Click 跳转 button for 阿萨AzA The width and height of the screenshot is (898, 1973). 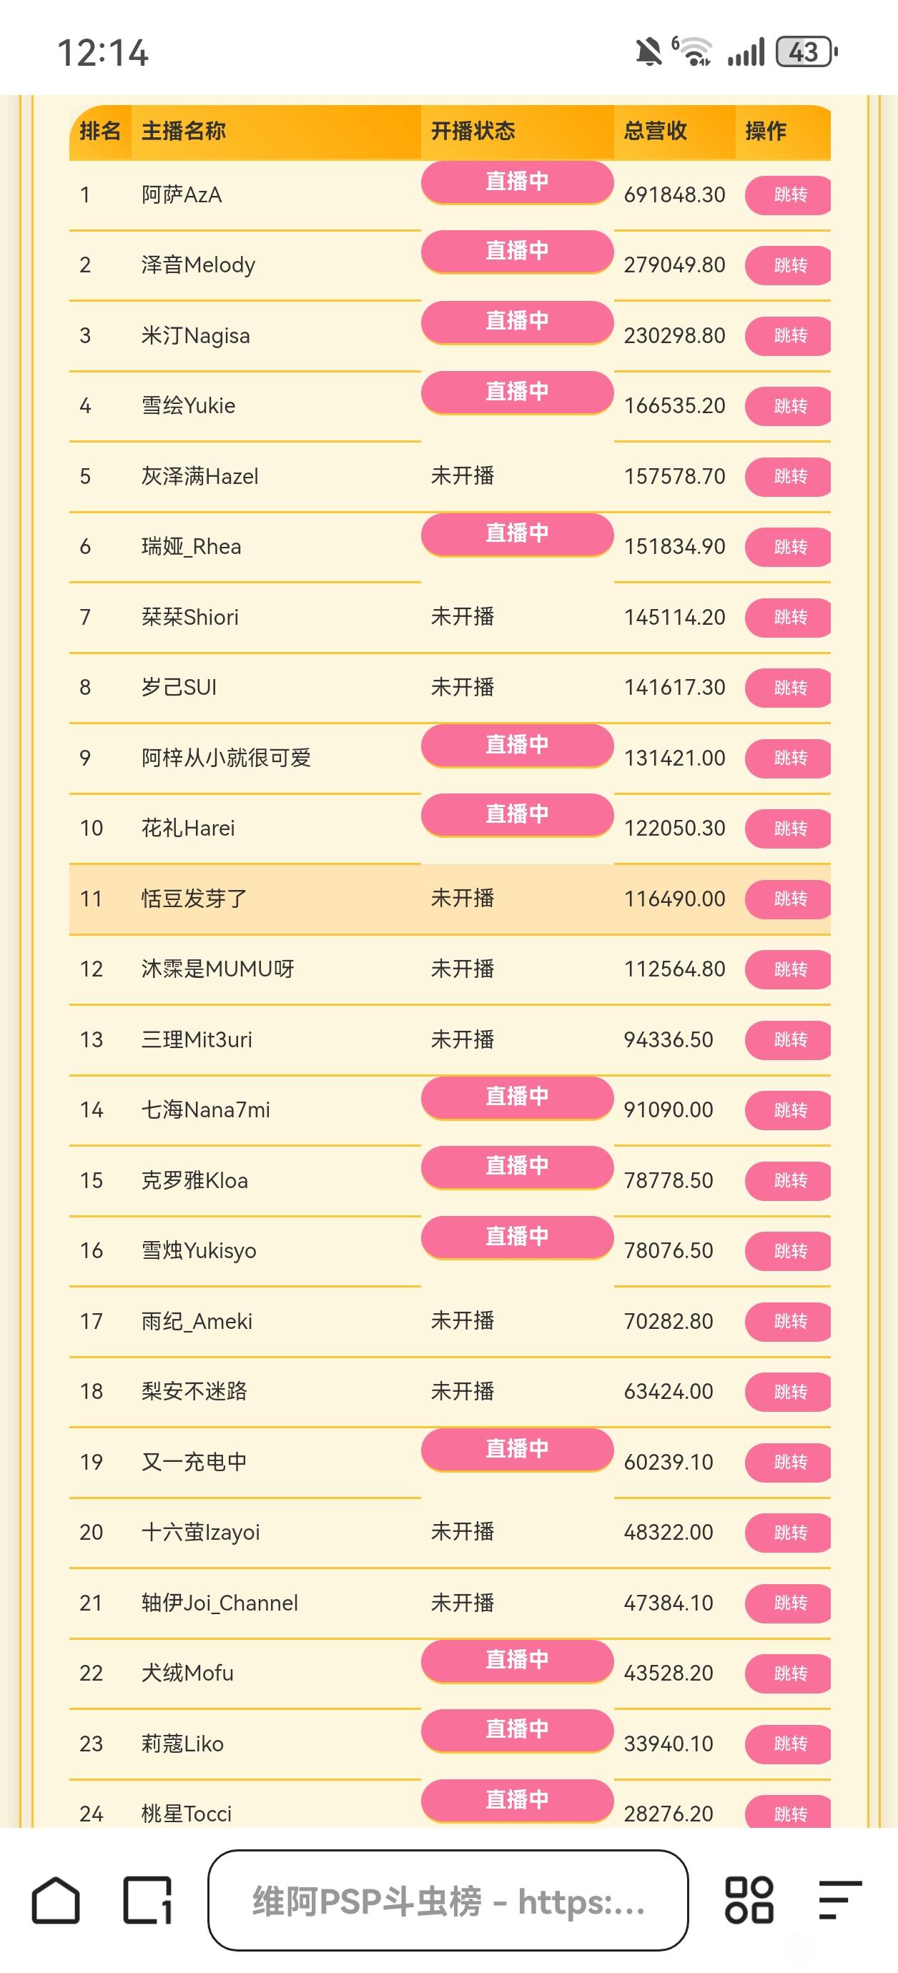pyautogui.click(x=789, y=194)
